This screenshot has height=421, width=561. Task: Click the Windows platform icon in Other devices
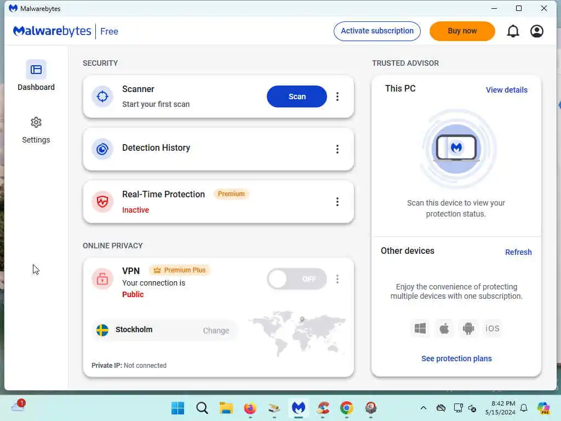coord(420,328)
